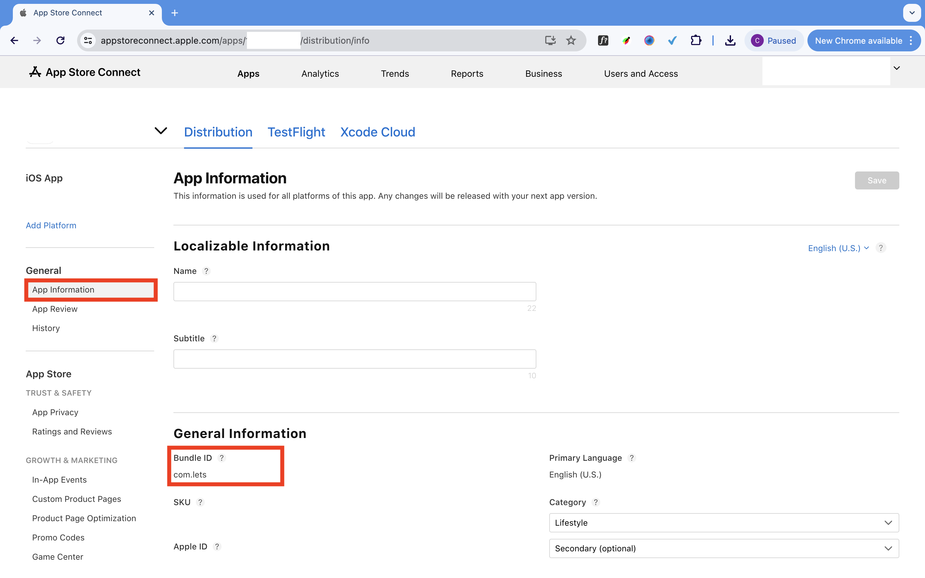The image size is (925, 578).
Task: Click the Paused profile avatar
Action: tap(757, 40)
